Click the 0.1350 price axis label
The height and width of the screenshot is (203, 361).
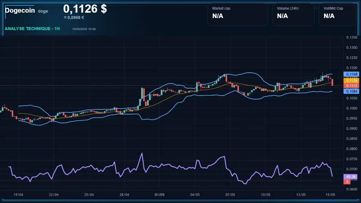pyautogui.click(x=352, y=37)
